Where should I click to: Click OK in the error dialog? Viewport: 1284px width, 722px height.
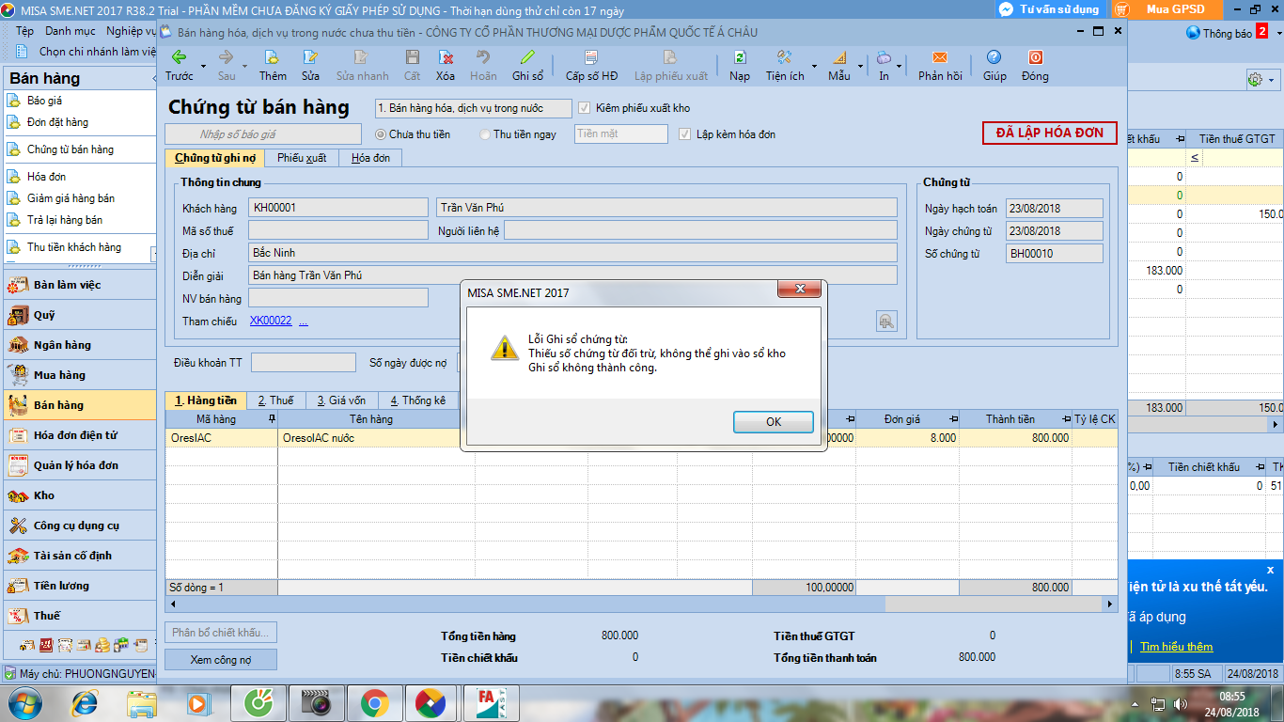pos(774,422)
